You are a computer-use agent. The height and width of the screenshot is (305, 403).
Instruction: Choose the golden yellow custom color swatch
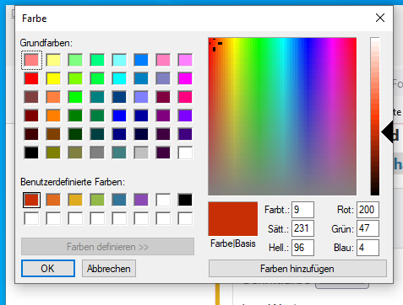[x=75, y=201]
